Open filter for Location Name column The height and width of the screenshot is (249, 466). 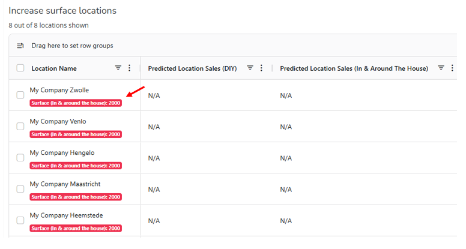118,68
